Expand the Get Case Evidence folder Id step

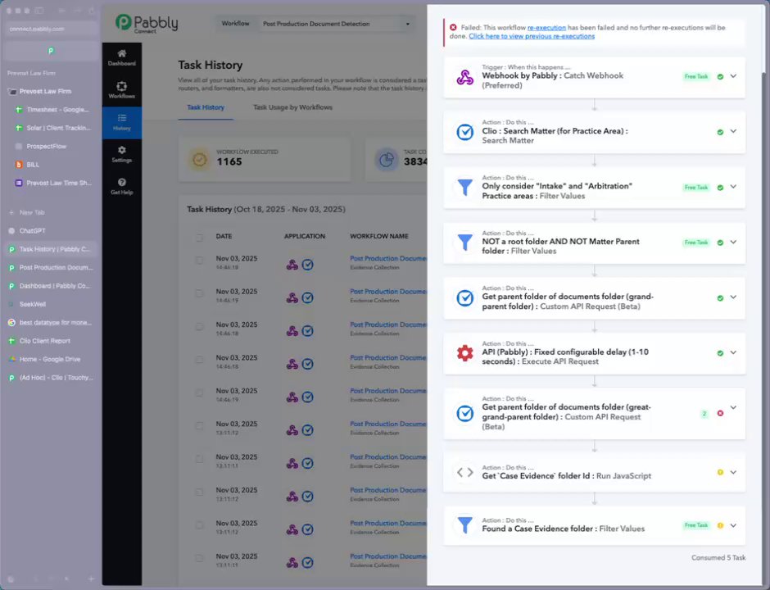click(x=733, y=472)
